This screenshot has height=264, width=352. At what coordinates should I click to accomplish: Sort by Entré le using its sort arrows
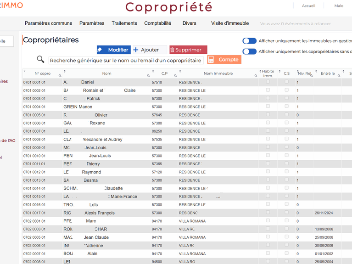click(316, 71)
